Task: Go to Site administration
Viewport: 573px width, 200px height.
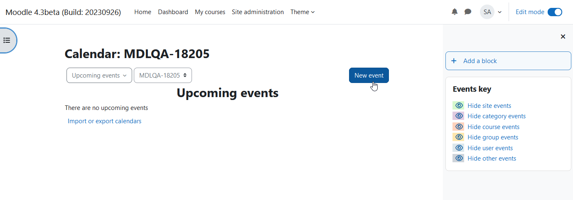Action: (258, 12)
